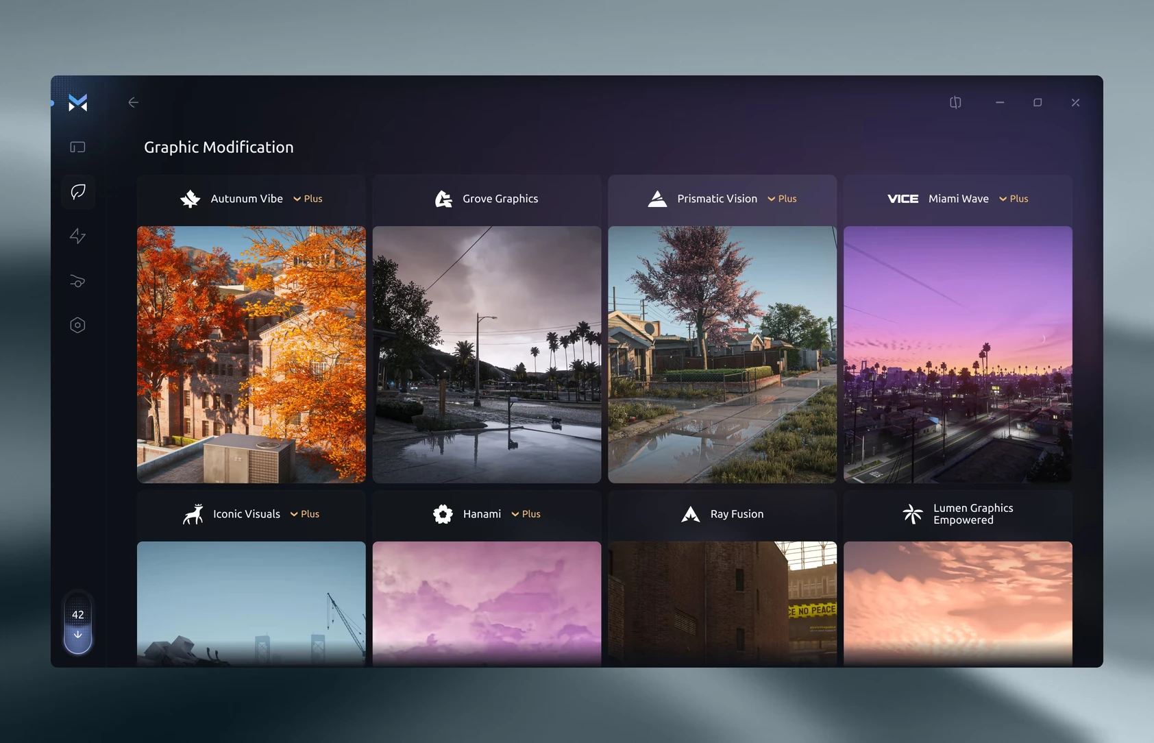
Task: Click the Iconic Visuals deer logo
Action: pos(193,514)
